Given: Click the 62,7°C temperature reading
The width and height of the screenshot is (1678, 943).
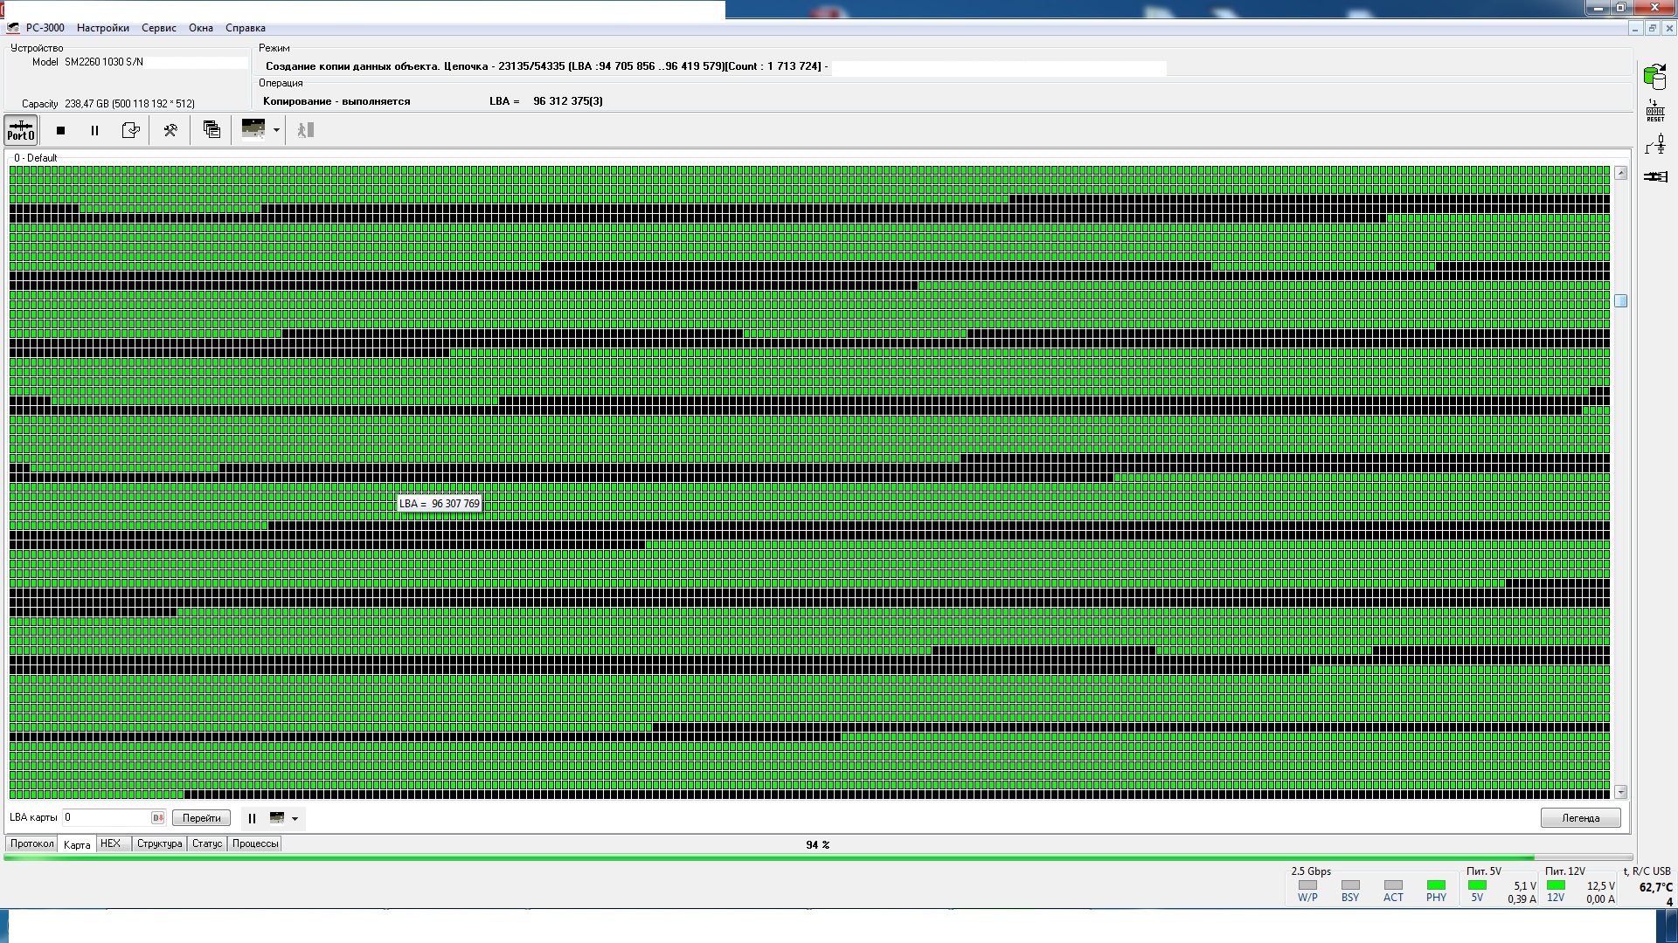Looking at the screenshot, I should (x=1655, y=887).
